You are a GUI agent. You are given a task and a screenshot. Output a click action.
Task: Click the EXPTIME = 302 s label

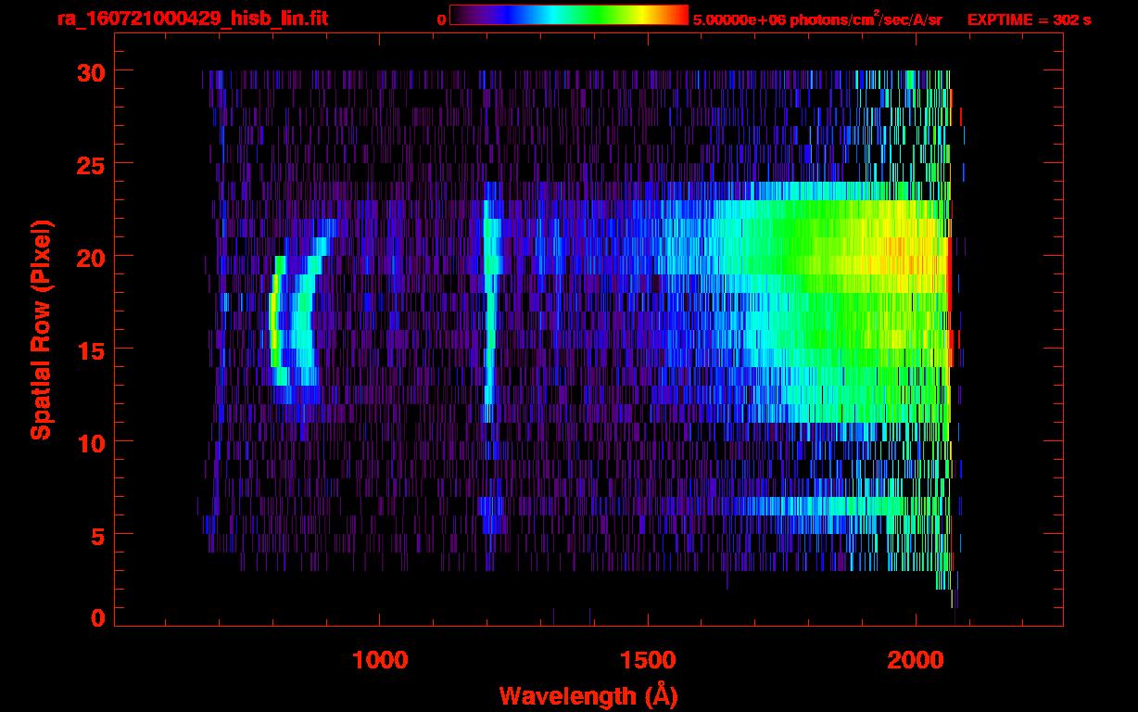(x=1029, y=19)
